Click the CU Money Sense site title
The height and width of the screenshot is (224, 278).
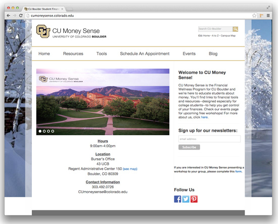76,31
